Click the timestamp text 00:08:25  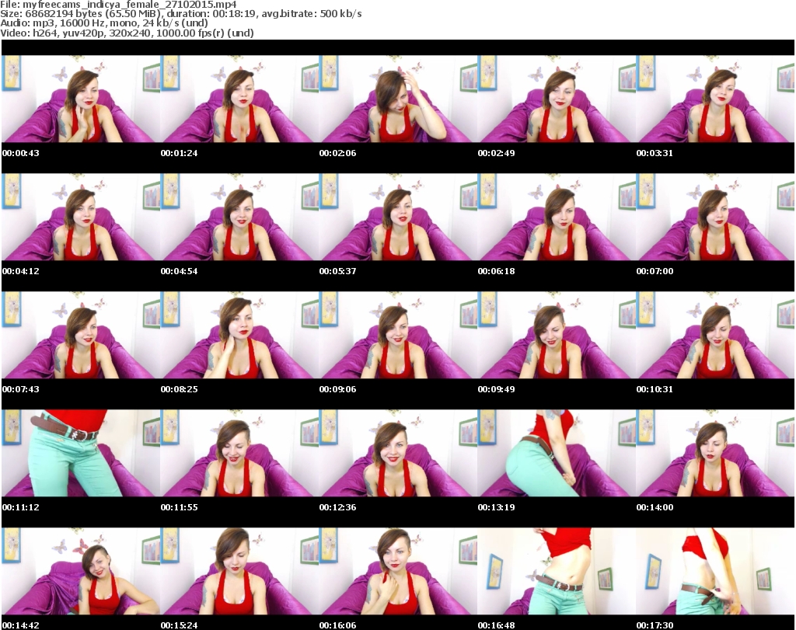pyautogui.click(x=179, y=389)
